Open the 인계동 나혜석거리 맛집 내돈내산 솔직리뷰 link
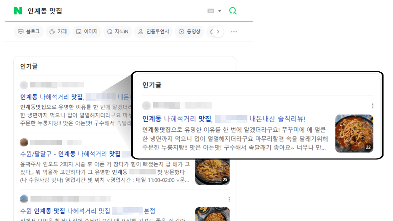The height and width of the screenshot is (221, 393). click(x=224, y=119)
